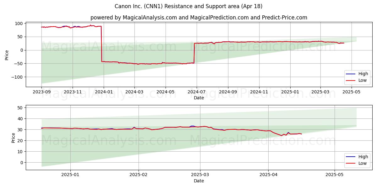Click the '2025-05' date label on the bottom chart
The height and width of the screenshot is (188, 377).
coord(335,175)
